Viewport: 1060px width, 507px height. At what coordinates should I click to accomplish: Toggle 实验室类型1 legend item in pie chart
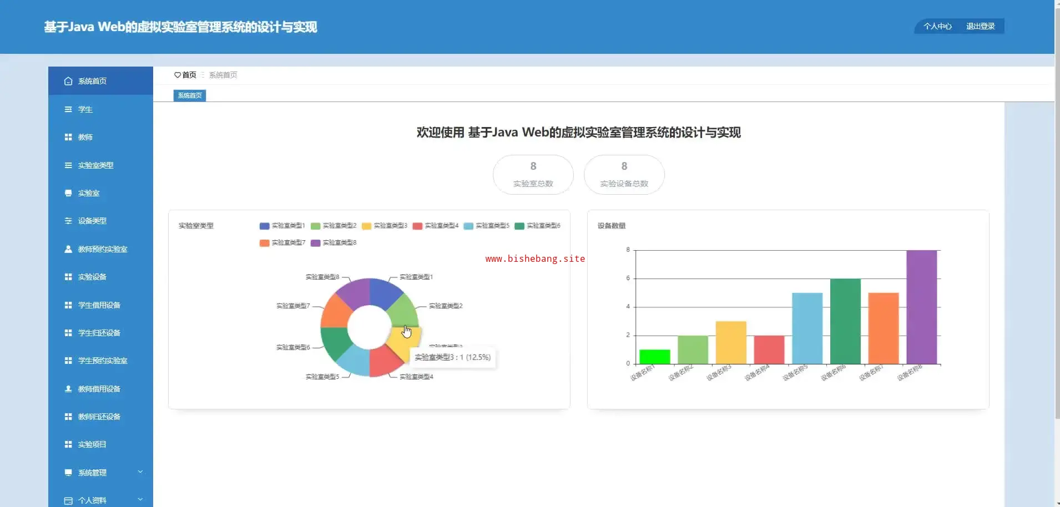(x=282, y=226)
